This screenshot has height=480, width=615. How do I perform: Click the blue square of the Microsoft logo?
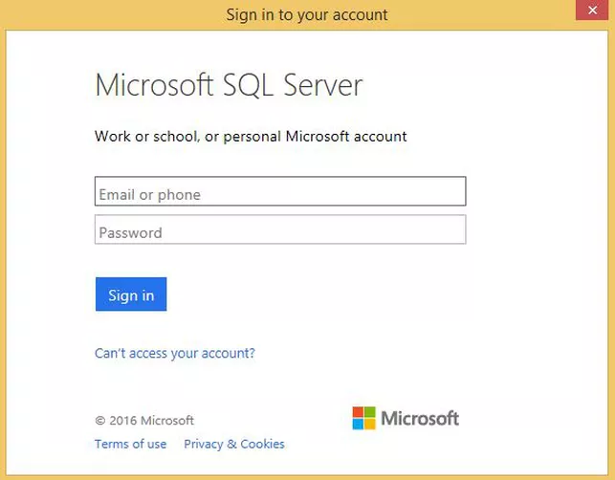tap(358, 425)
